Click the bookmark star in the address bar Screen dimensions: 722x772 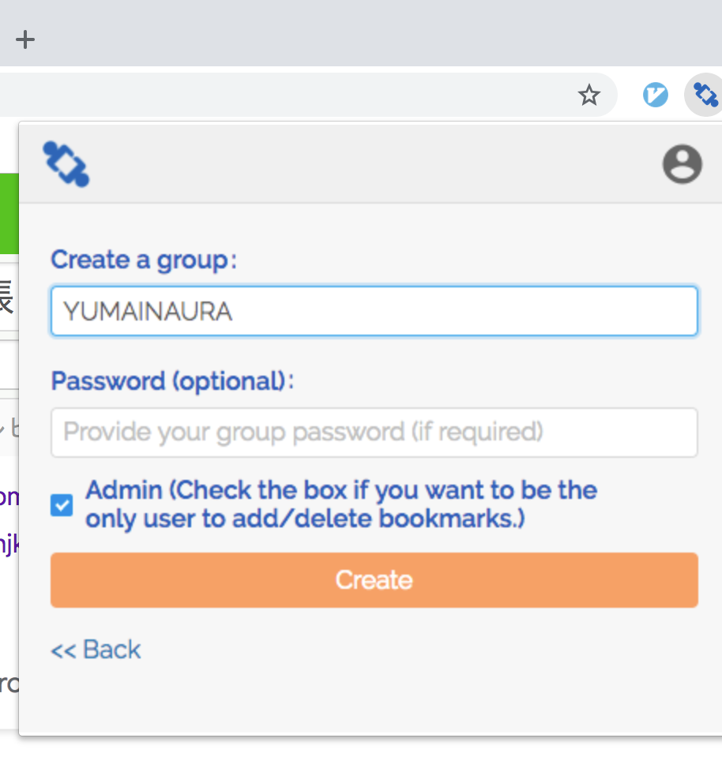[x=589, y=94]
